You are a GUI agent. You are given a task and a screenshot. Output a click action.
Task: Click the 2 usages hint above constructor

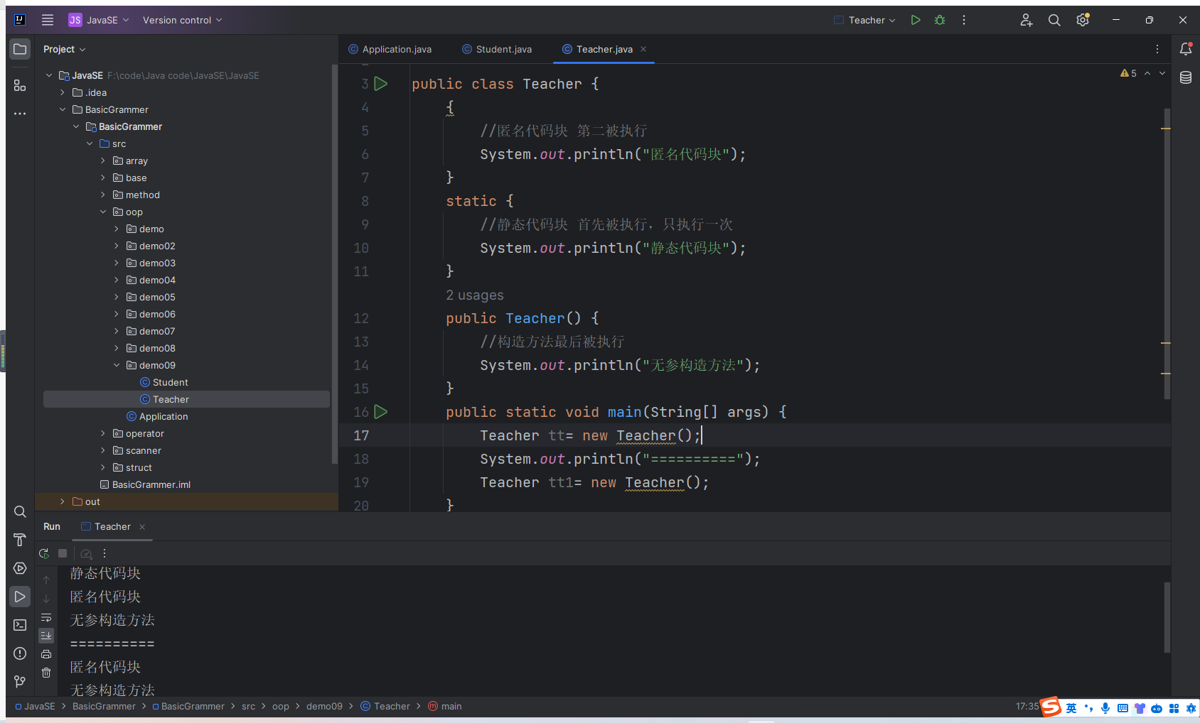pyautogui.click(x=474, y=295)
